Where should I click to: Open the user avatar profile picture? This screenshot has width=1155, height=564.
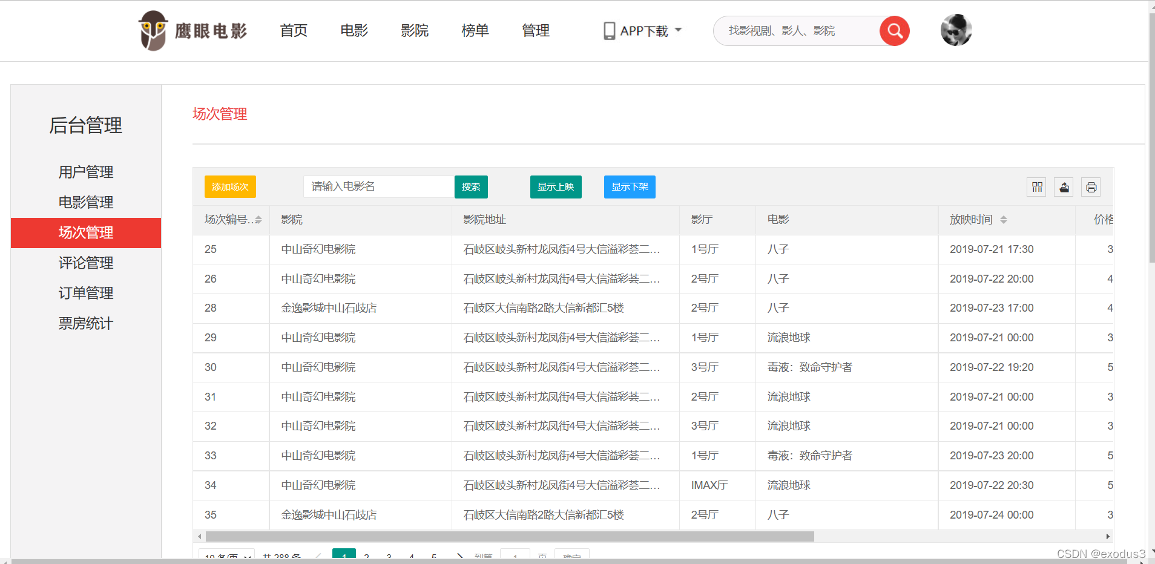pyautogui.click(x=956, y=30)
